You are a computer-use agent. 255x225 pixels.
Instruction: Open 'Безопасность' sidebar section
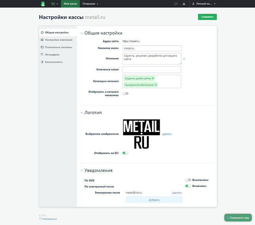pos(53,62)
